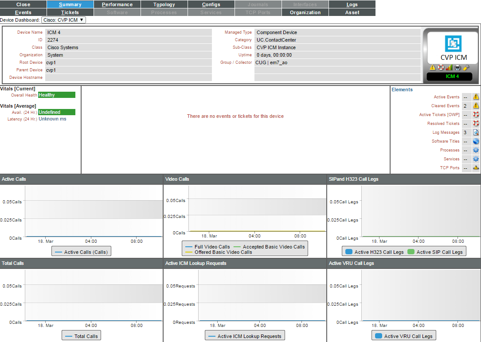Select the Logs tab

pos(352,4)
